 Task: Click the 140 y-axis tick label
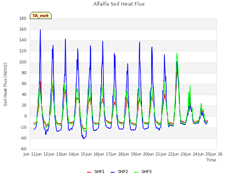(23, 40)
